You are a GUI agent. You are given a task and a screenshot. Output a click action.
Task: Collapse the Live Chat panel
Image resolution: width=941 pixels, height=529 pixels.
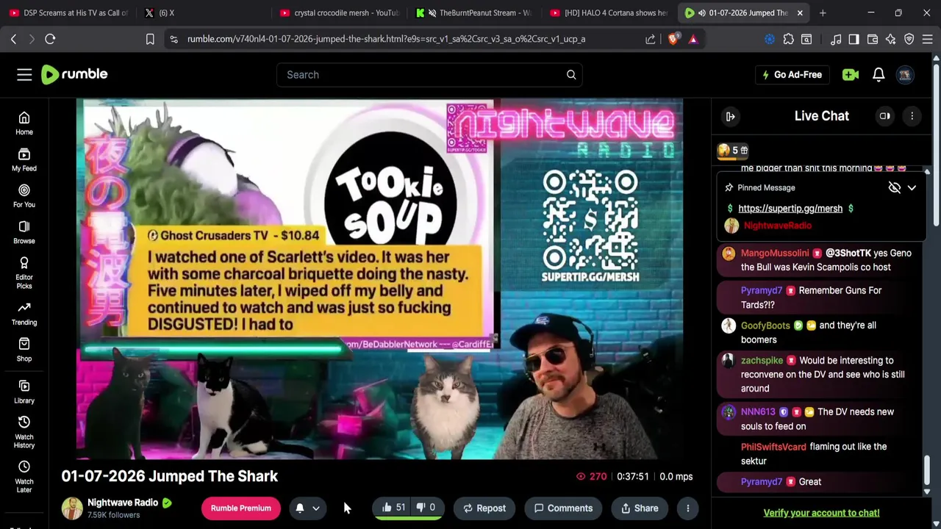[730, 116]
